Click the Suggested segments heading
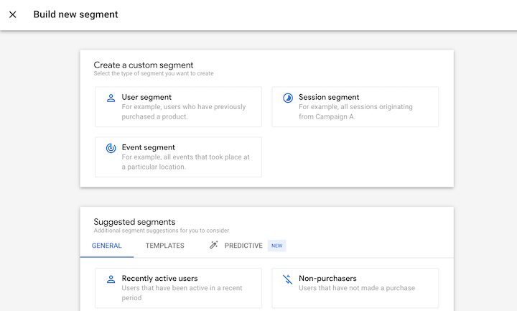Viewport: 517px width, 311px height. pyautogui.click(x=134, y=222)
